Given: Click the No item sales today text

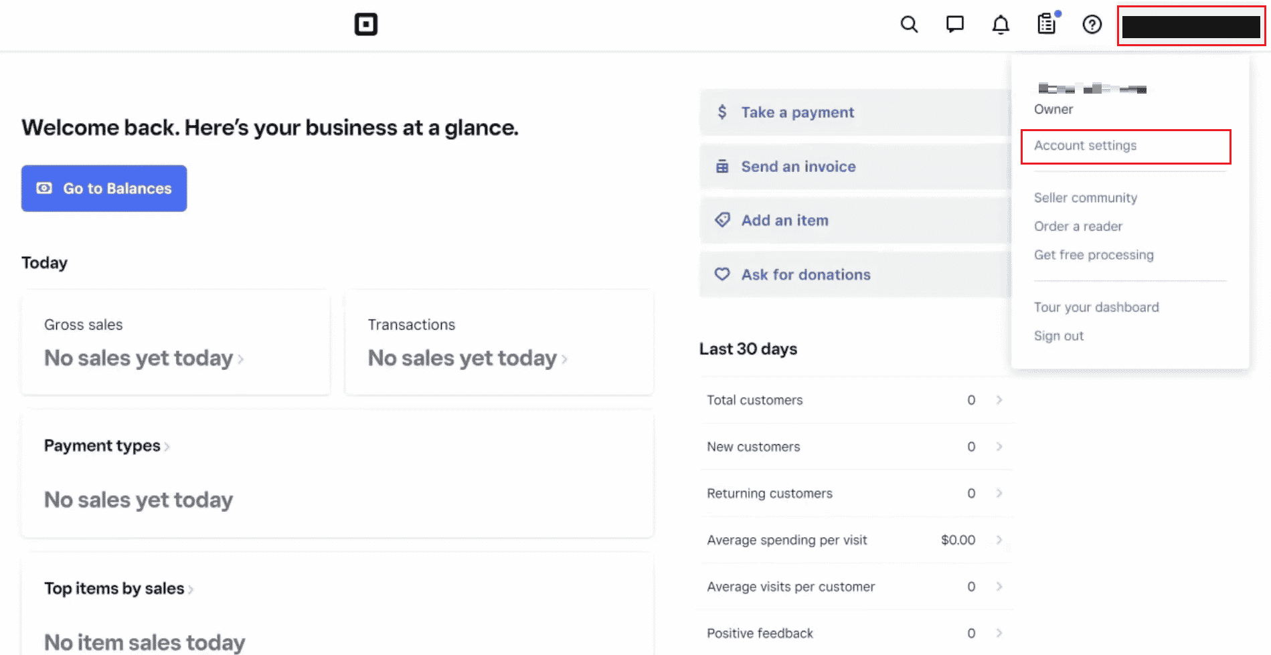Looking at the screenshot, I should tap(145, 642).
